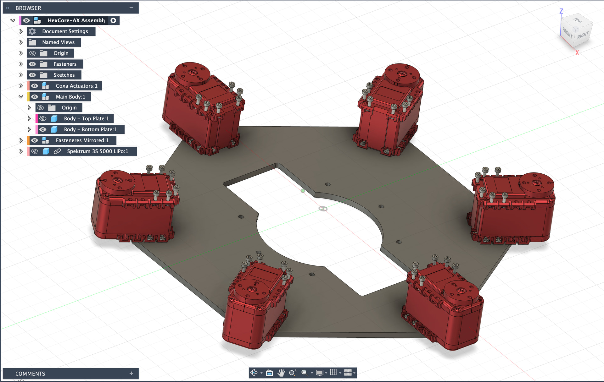Select the Zoom plus-minus tool

tap(293, 373)
